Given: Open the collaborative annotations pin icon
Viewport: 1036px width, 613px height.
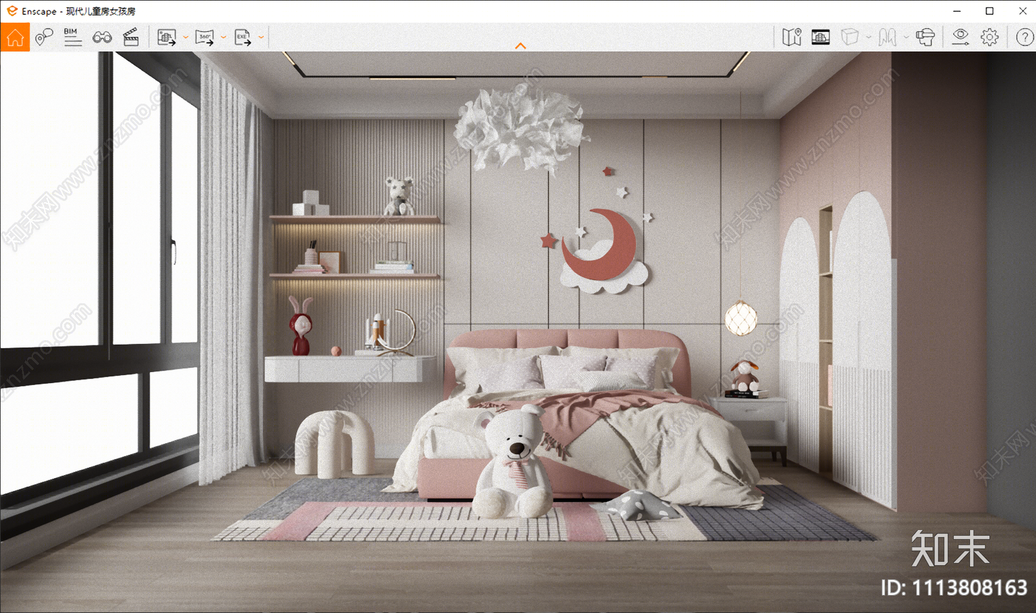Looking at the screenshot, I should [44, 37].
